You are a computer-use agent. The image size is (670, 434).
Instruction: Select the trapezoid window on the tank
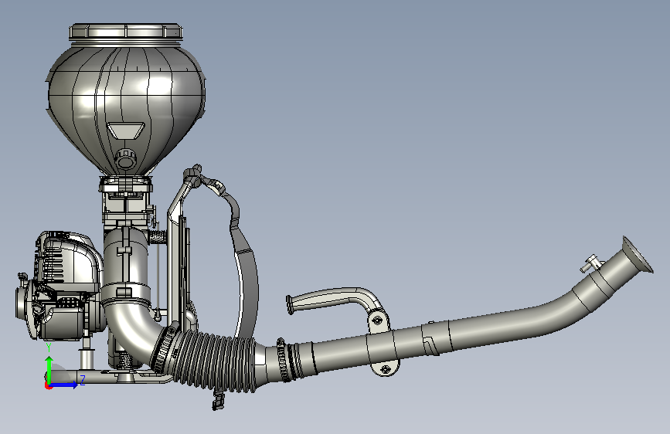click(126, 131)
